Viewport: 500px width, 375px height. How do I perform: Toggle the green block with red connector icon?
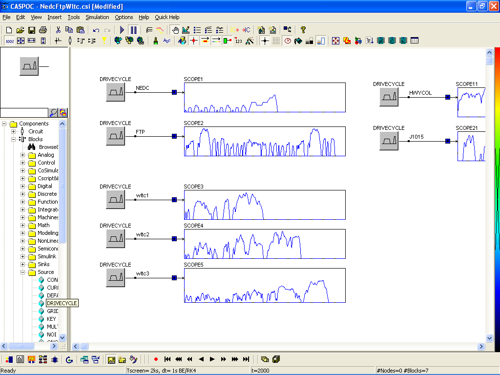[228, 41]
